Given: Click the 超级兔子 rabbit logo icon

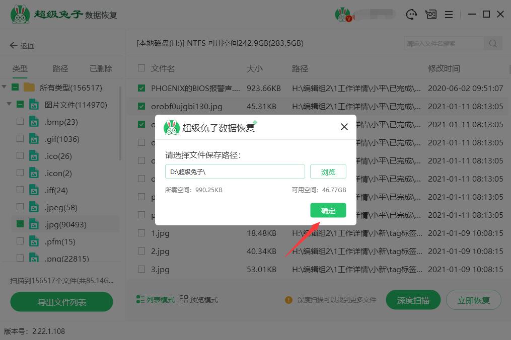Looking at the screenshot, I should click(x=20, y=14).
